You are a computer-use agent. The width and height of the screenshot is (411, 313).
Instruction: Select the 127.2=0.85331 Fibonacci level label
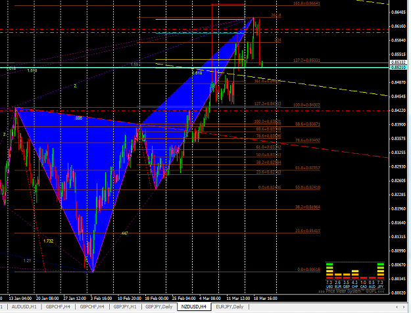[x=306, y=60]
